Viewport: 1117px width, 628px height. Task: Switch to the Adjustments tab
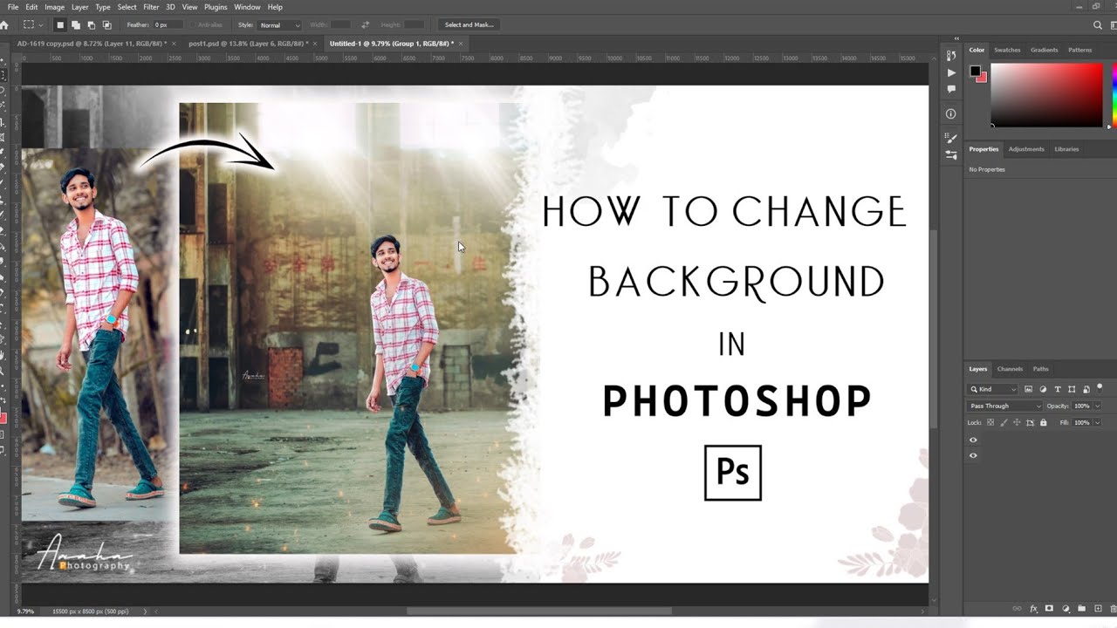coord(1026,149)
